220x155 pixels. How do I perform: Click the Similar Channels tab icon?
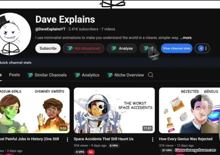coord(30,75)
